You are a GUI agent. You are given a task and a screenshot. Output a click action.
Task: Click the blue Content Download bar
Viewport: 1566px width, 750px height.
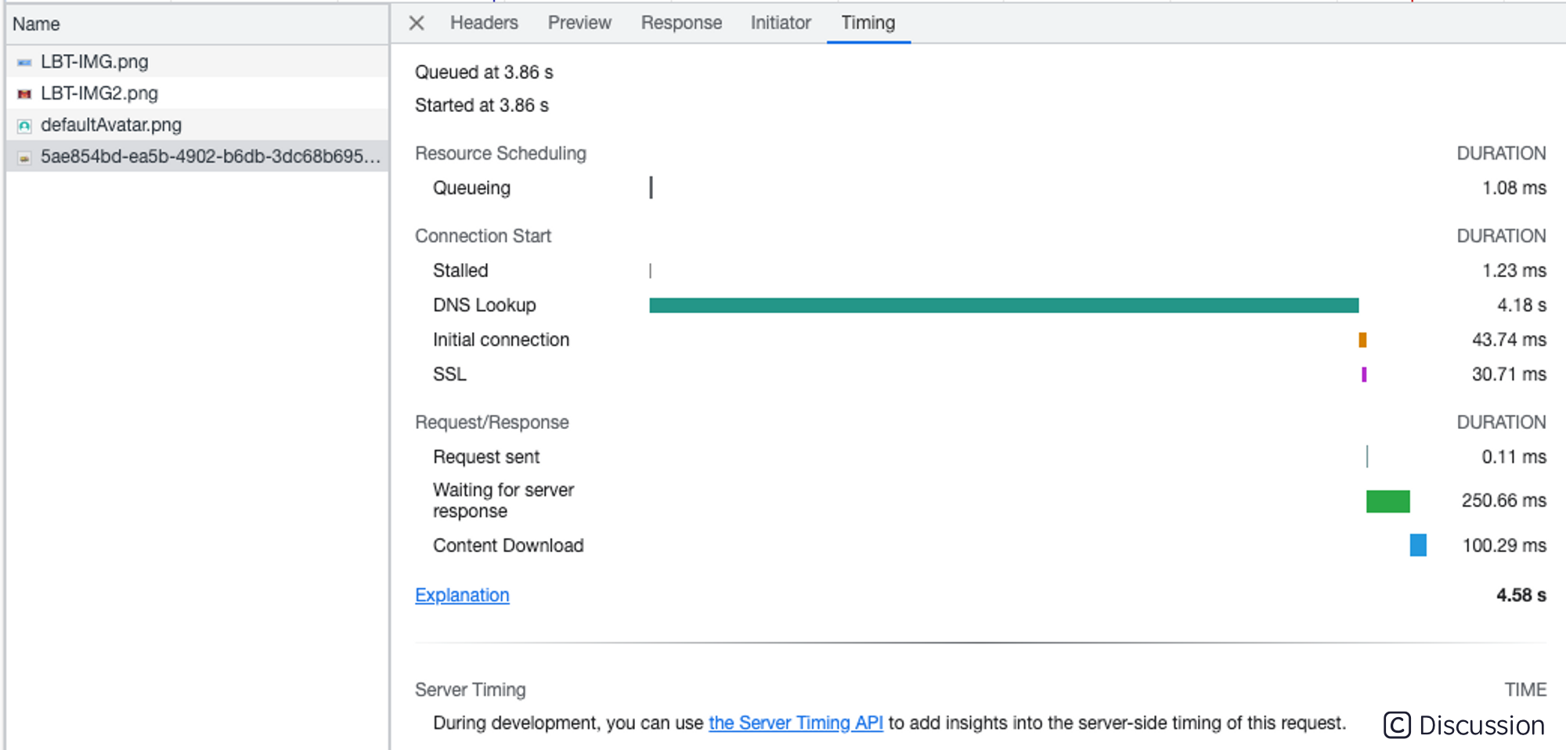click(1418, 545)
